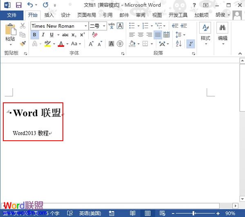Toggle Italic formatting
The image size is (245, 217).
(x=43, y=35)
